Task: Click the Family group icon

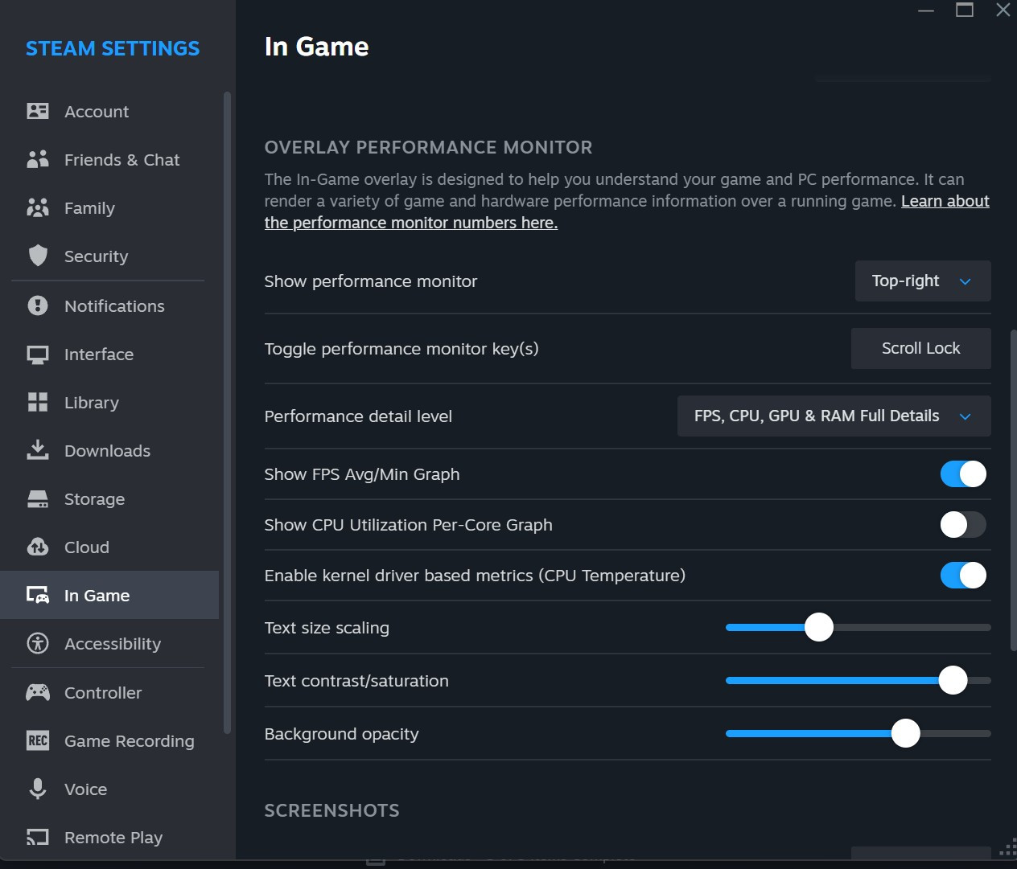Action: pyautogui.click(x=38, y=207)
